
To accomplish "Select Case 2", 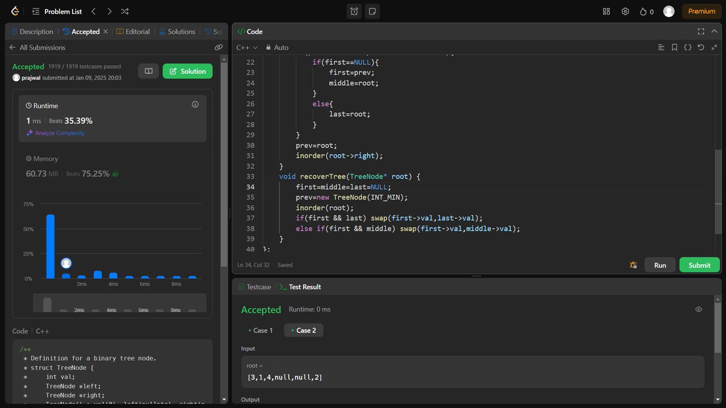I will pos(304,330).
